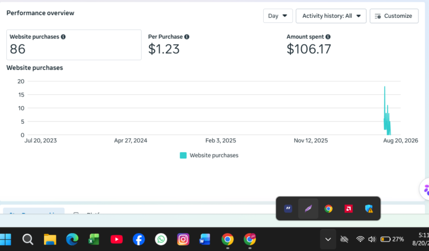429x251 pixels.
Task: Toggle the Website purchases legend swatch
Action: (183, 156)
